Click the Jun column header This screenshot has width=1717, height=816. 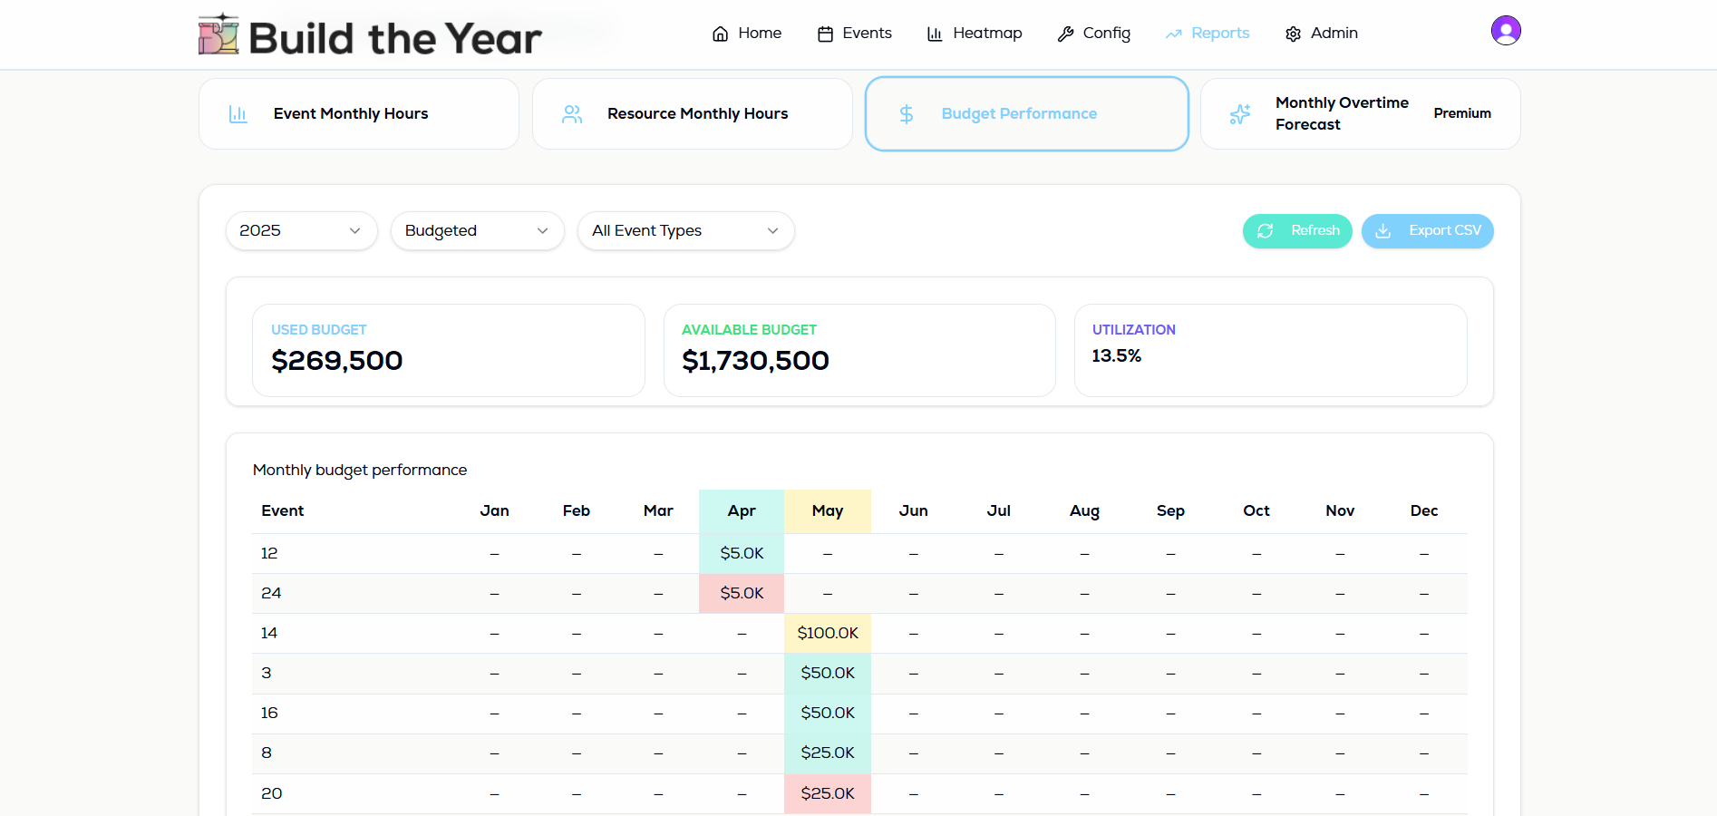tap(914, 511)
